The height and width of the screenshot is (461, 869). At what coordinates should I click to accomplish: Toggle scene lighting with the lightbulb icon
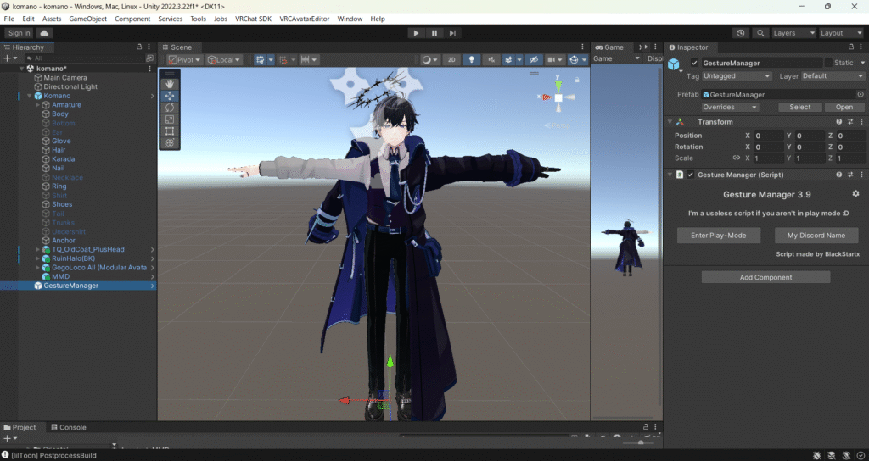click(472, 60)
